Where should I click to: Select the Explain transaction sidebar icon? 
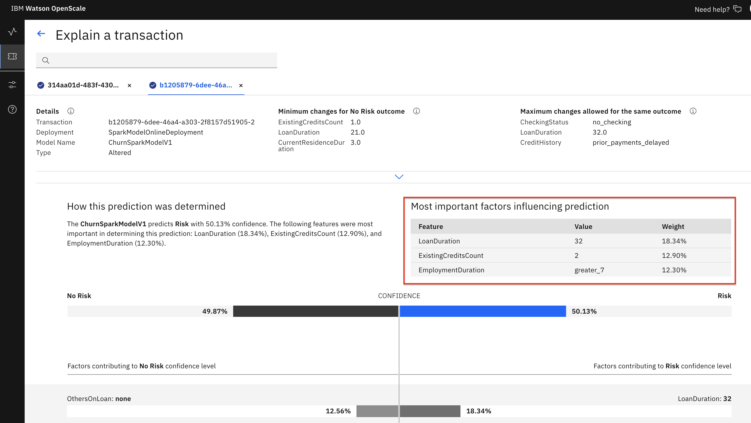(12, 56)
